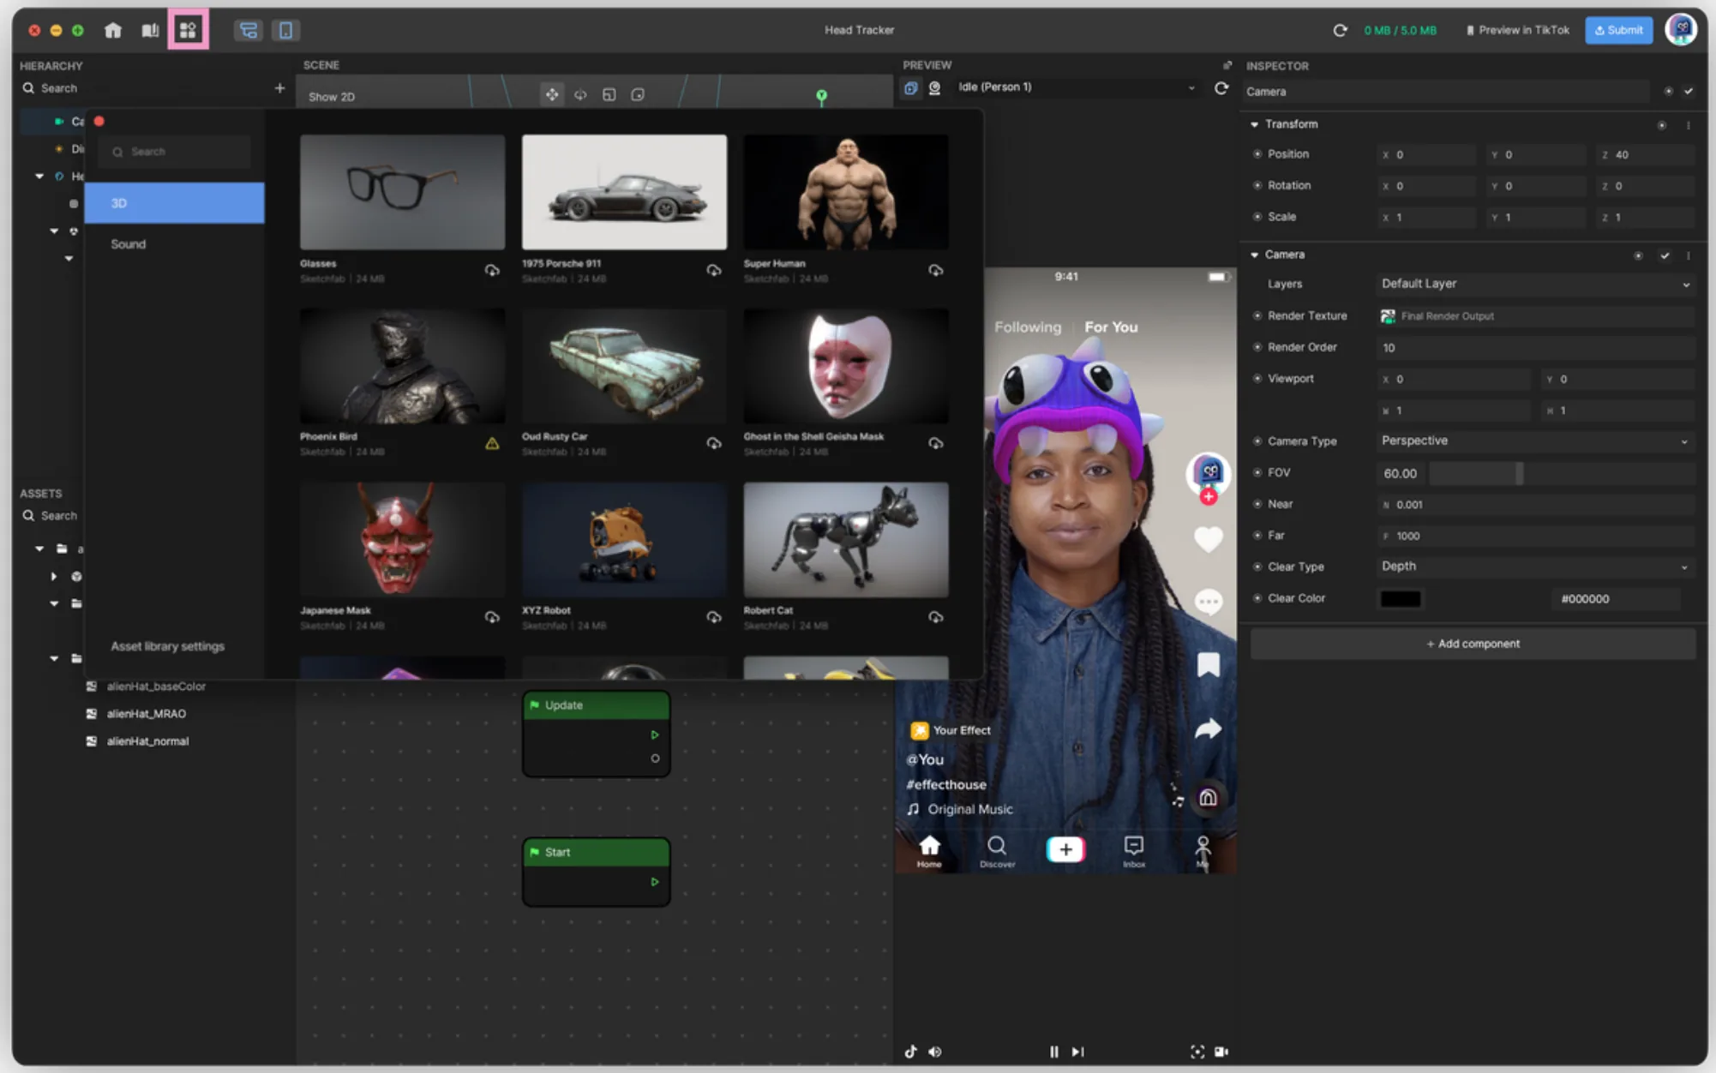Download the Super Human asset
Image resolution: width=1716 pixels, height=1073 pixels.
coord(935,271)
